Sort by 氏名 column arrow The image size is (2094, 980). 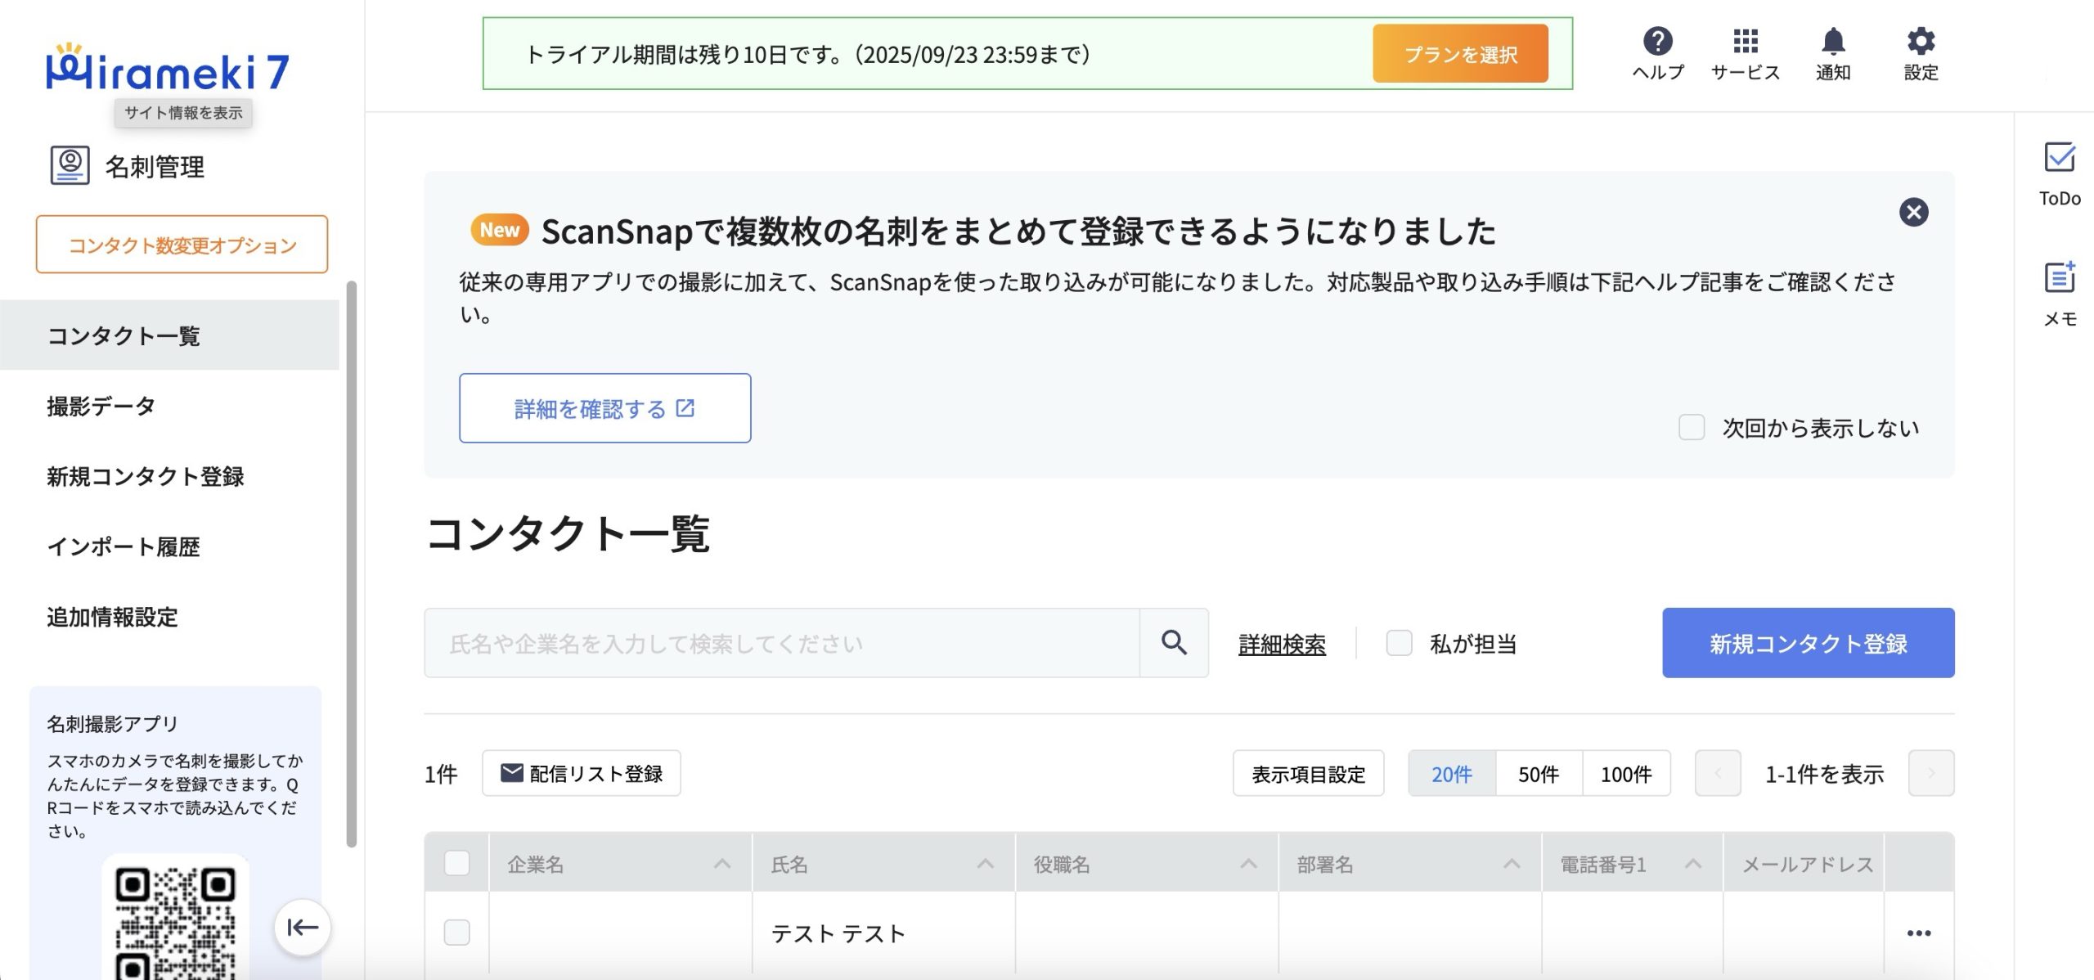click(x=986, y=865)
